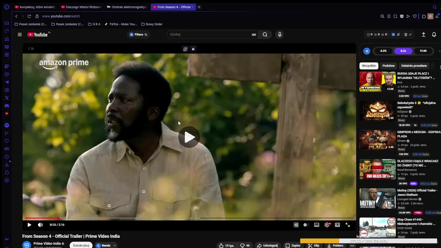Image resolution: width=441 pixels, height=248 pixels.
Task: Open the tab search icon
Action: pos(434,7)
